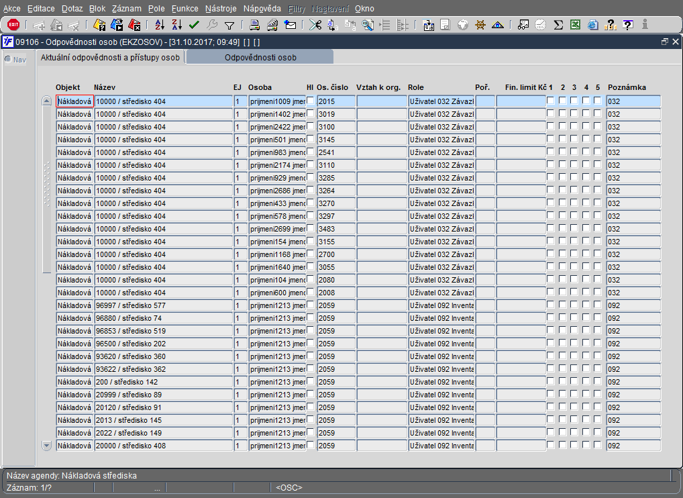Click the eye-in-pyramid icon
The width and height of the screenshot is (683, 498).
(497, 25)
